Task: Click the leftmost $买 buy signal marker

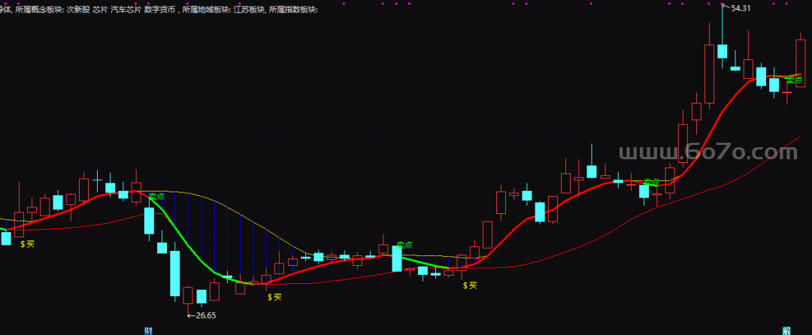Action: [x=27, y=244]
